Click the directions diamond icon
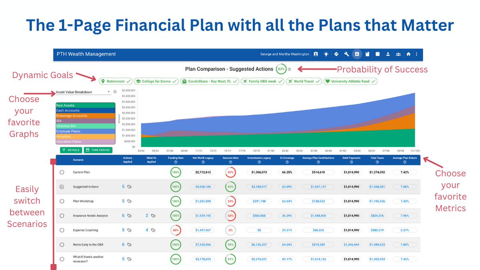The height and width of the screenshot is (270, 480). tap(336, 54)
